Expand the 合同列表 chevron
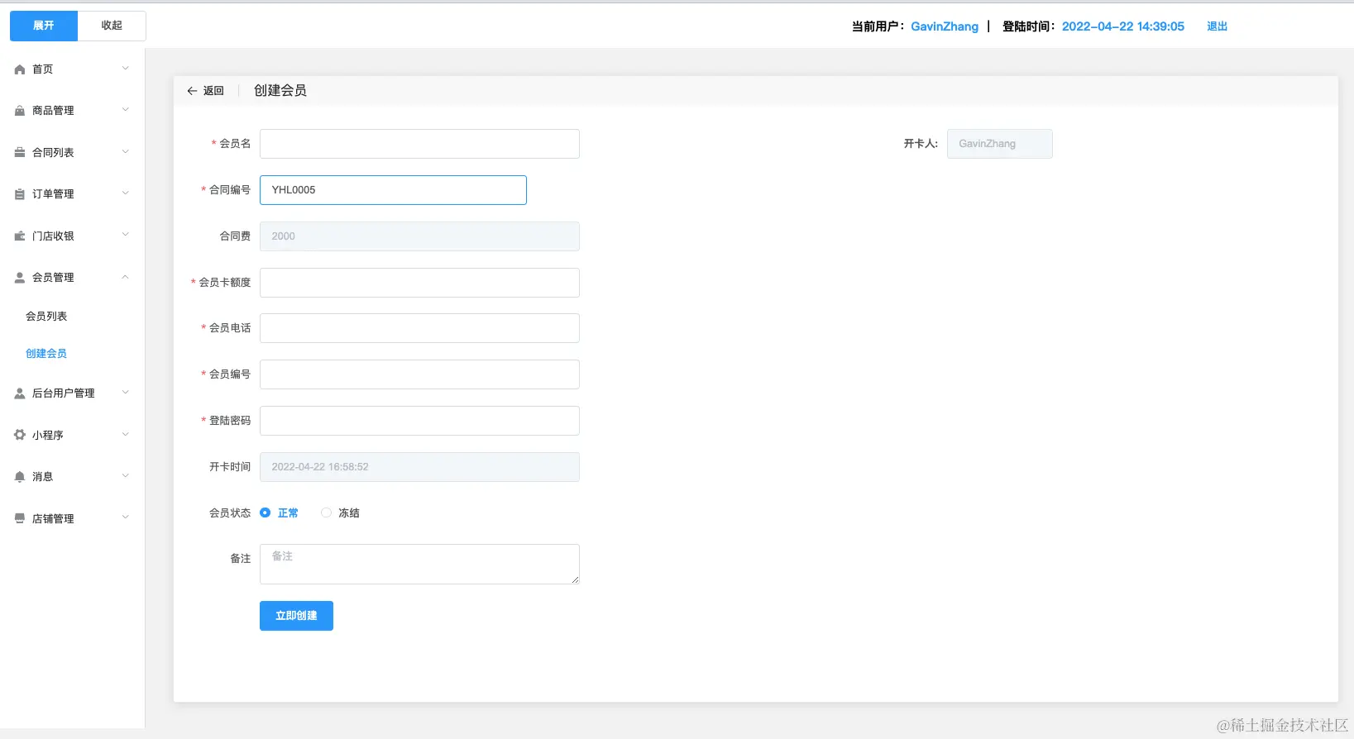This screenshot has height=739, width=1354. 126,151
